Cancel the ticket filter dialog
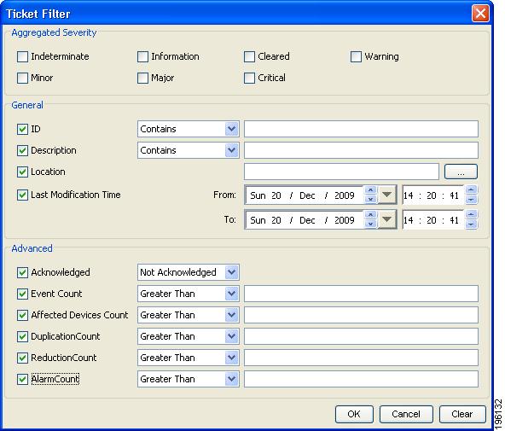This screenshot has width=505, height=431. click(406, 414)
